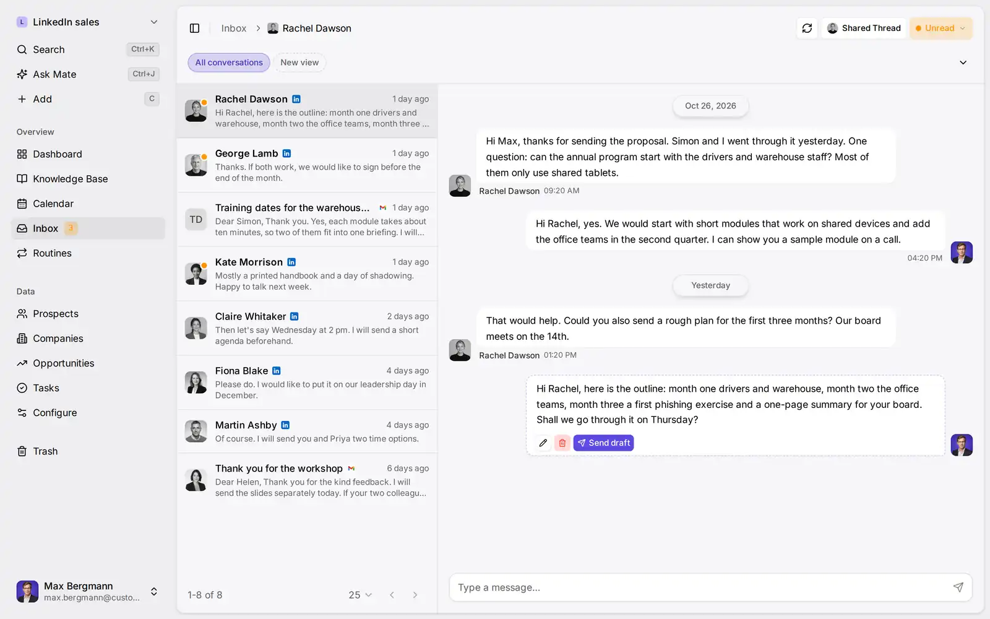This screenshot has width=990, height=619.
Task: Expand the views chevron at right
Action: [x=963, y=63]
